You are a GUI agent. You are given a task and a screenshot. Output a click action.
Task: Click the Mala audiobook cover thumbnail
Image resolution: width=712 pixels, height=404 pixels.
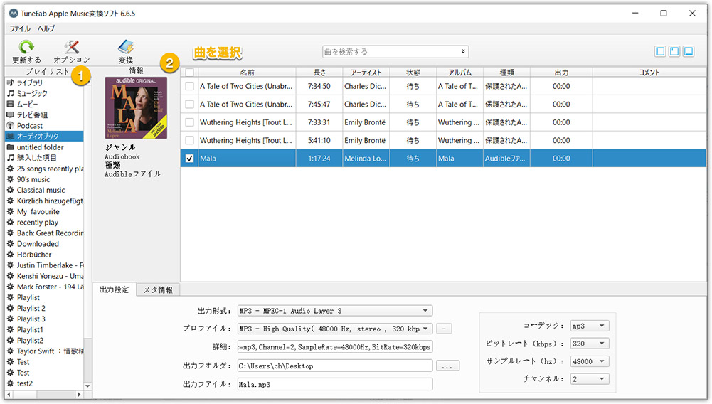coord(136,107)
